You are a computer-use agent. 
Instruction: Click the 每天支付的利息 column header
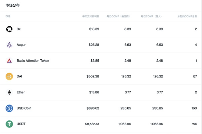point(91,16)
